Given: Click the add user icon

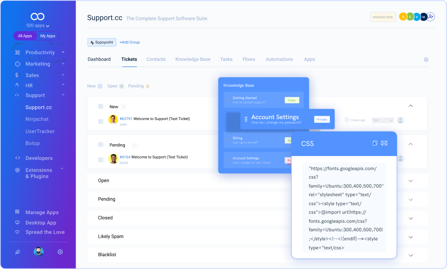Looking at the screenshot, I should pos(431,17).
